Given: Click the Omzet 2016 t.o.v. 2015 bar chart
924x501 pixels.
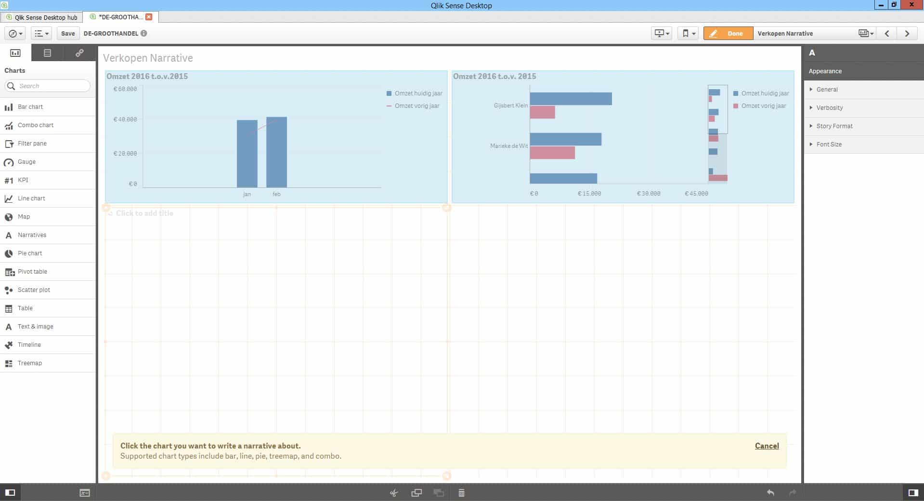Looking at the screenshot, I should (x=623, y=137).
